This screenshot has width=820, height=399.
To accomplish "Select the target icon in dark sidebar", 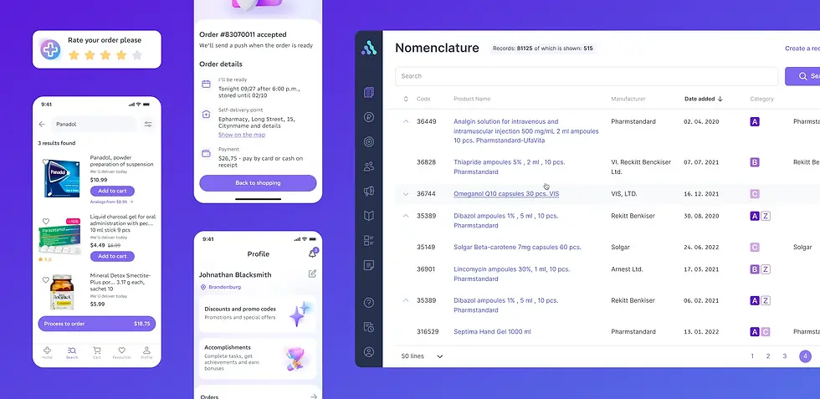I will pyautogui.click(x=369, y=141).
